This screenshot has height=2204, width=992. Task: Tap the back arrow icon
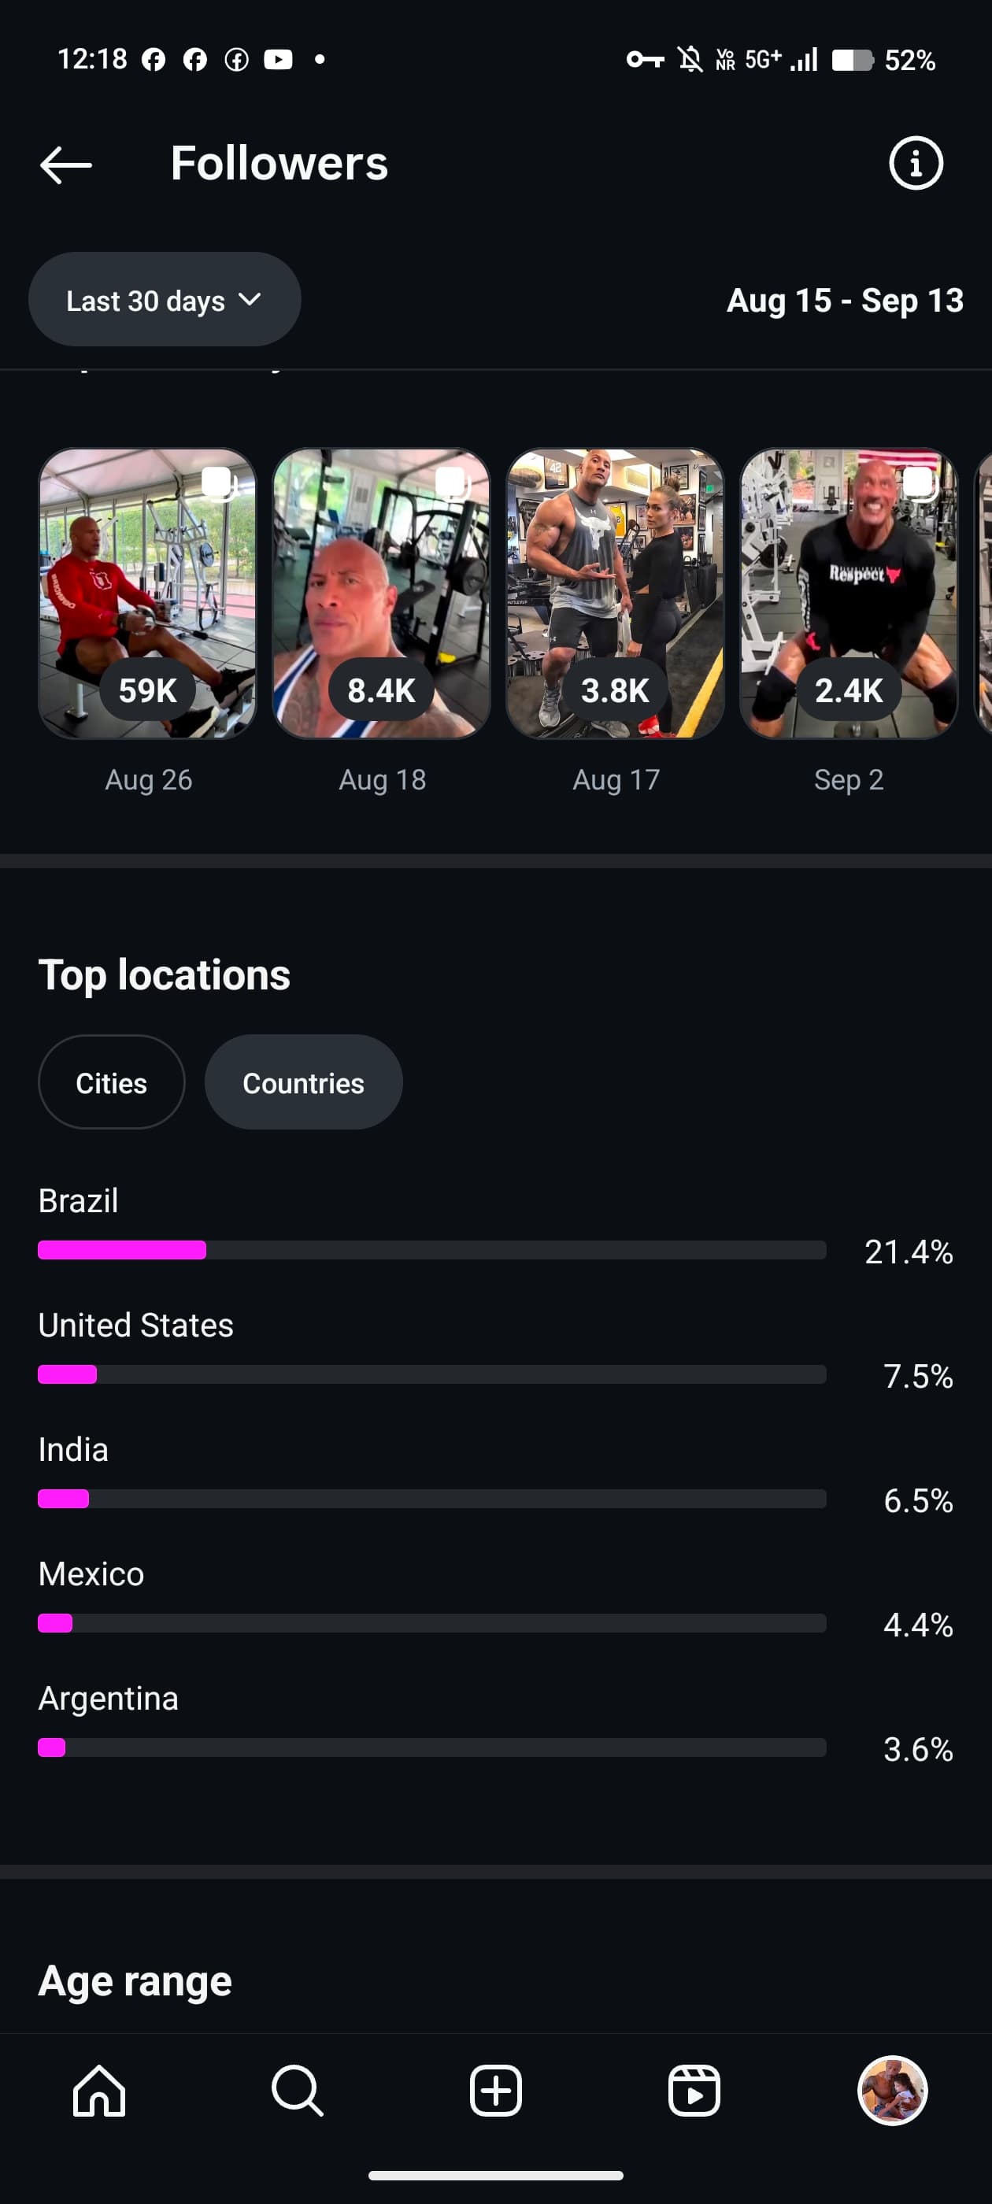point(66,165)
